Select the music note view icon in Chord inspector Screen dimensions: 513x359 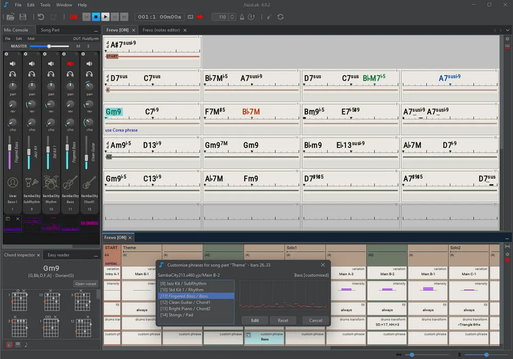tap(26, 344)
